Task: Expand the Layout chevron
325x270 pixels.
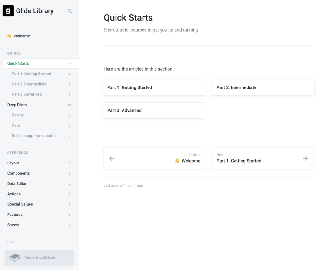Action: (x=70, y=163)
